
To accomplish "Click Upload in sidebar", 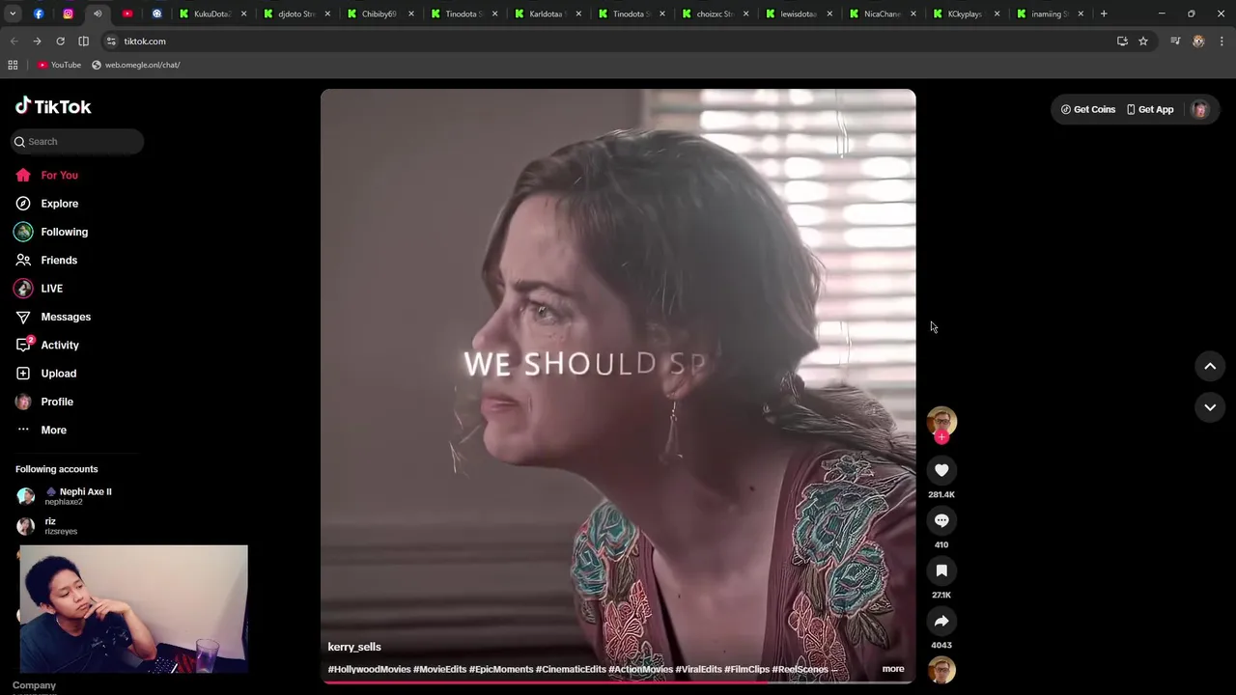I will [58, 374].
